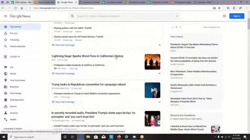Go to browser Home via the house icon
Image resolution: width=250 pixels, height=140 pixels.
pyautogui.click(x=22, y=8)
